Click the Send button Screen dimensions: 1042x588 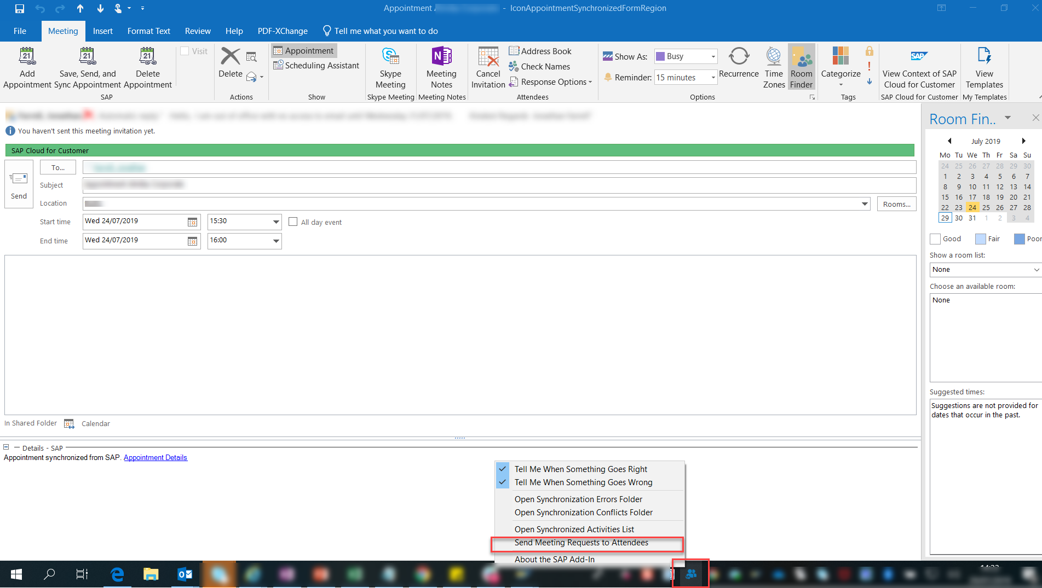(19, 184)
